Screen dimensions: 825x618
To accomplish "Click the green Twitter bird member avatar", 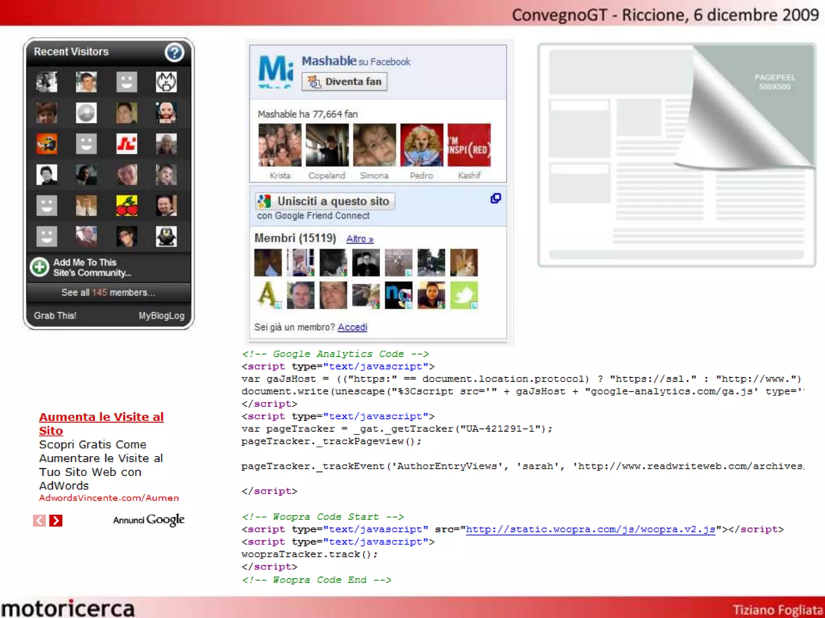I will [x=464, y=295].
